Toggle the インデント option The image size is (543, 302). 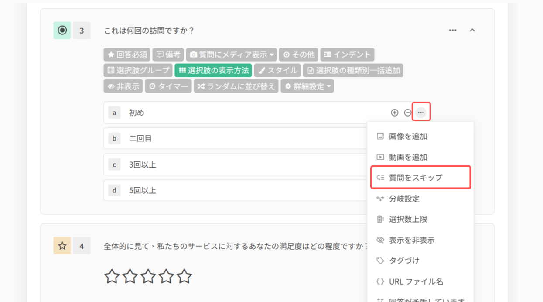348,55
